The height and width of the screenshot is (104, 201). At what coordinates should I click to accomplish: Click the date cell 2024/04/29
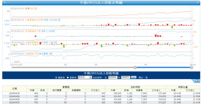coord(14,96)
